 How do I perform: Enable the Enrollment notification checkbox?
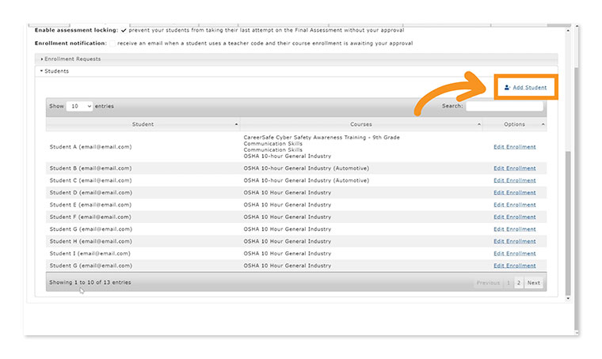pyautogui.click(x=112, y=43)
